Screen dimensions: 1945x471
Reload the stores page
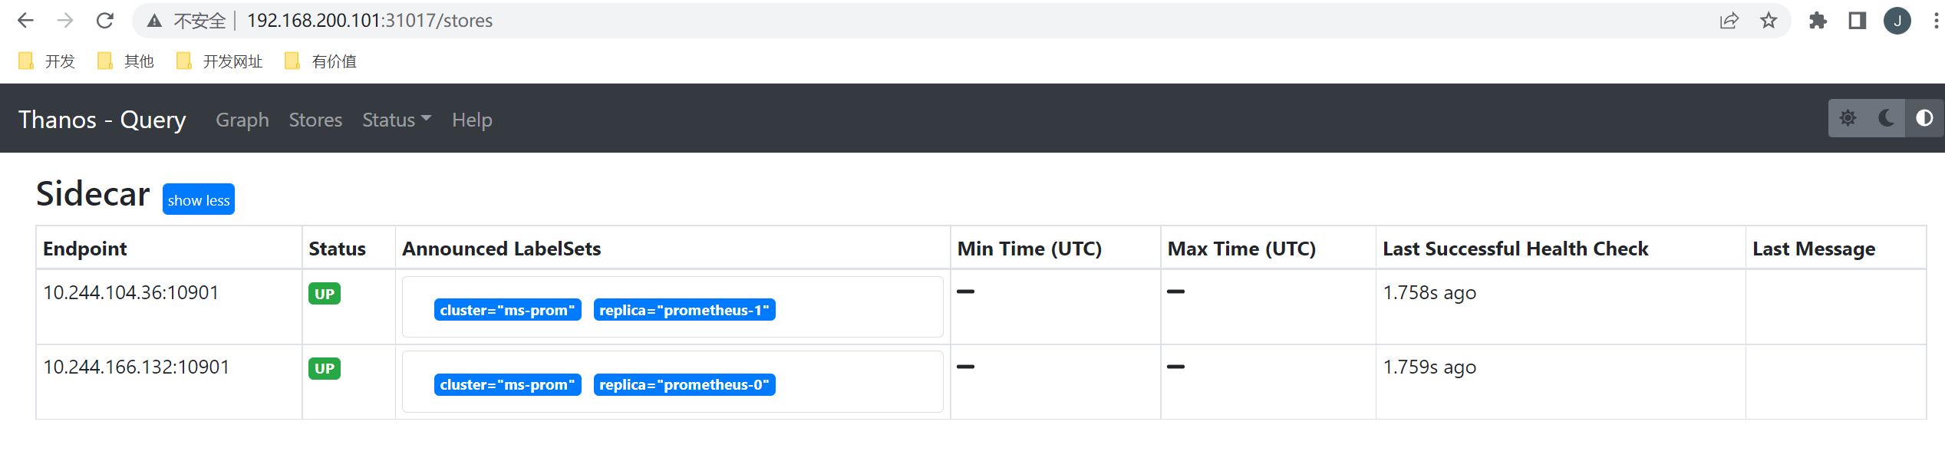click(105, 21)
